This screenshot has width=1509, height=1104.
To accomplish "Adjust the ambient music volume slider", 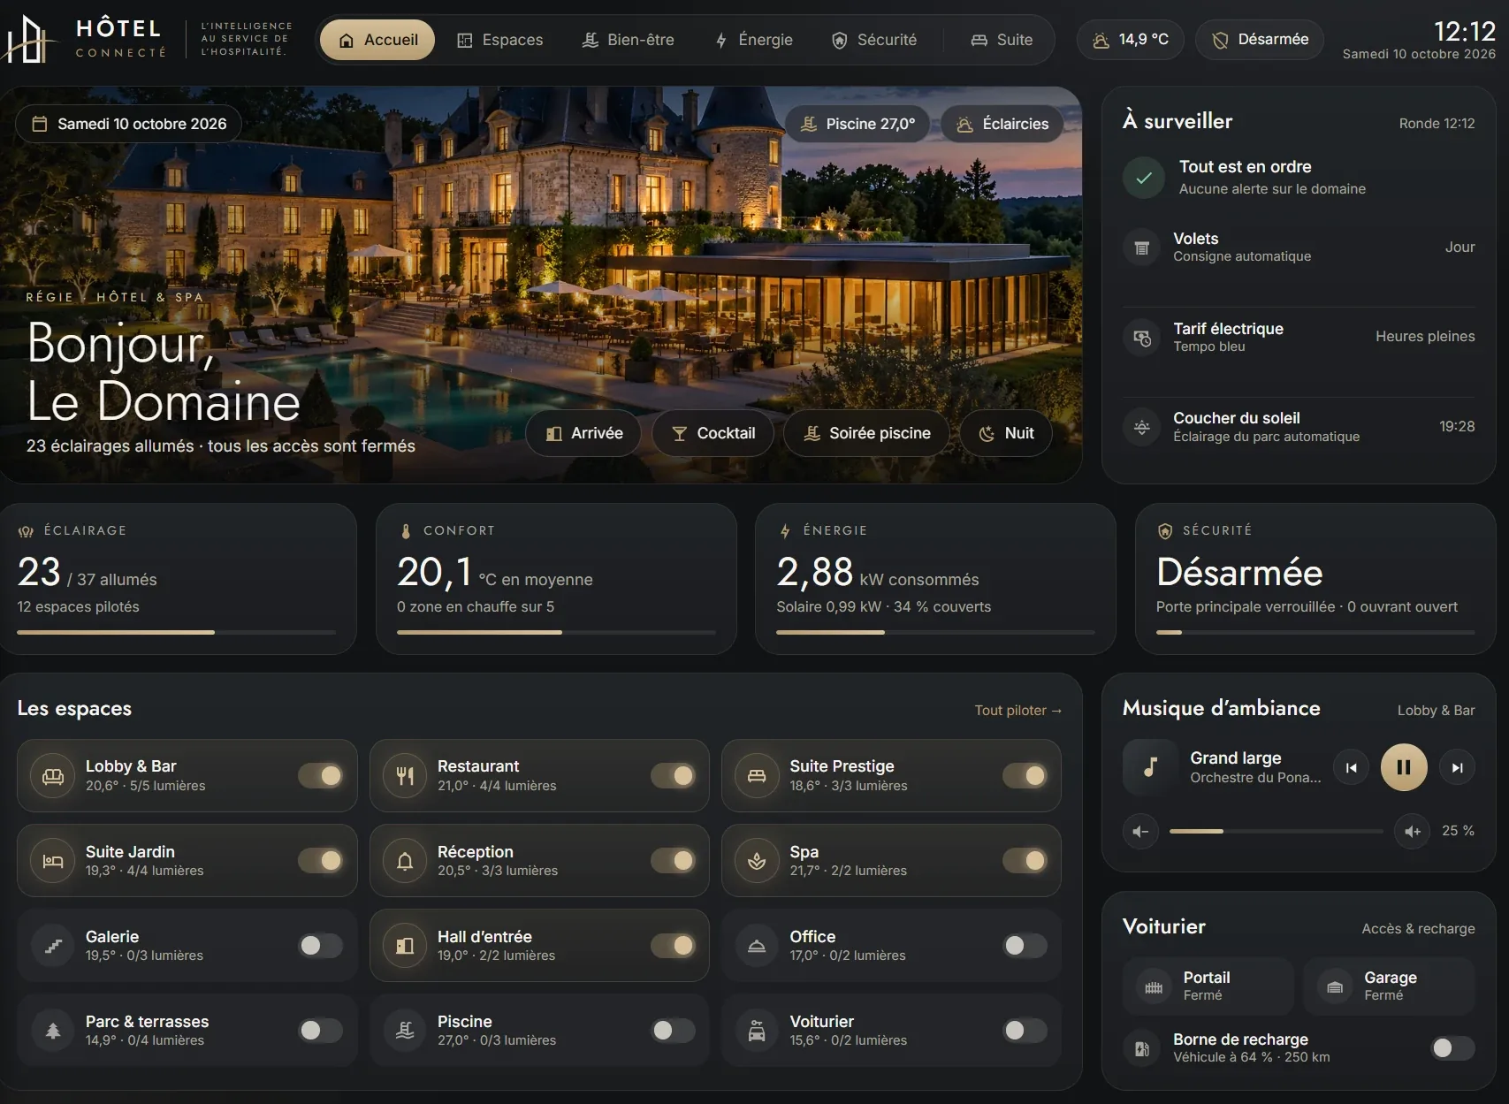I will 1276,831.
